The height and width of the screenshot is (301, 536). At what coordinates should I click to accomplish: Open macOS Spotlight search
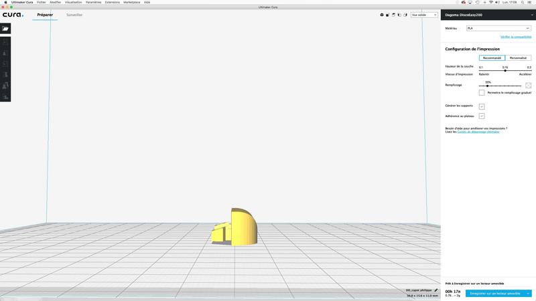click(523, 3)
